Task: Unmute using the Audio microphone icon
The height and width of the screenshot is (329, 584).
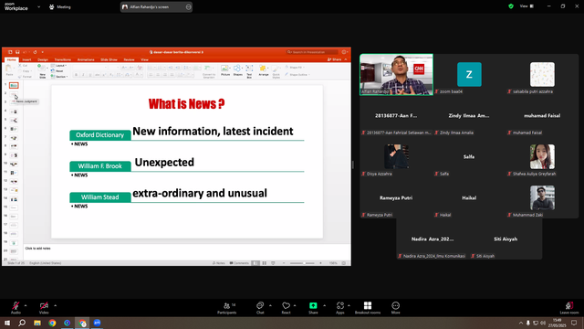Action: (x=16, y=305)
